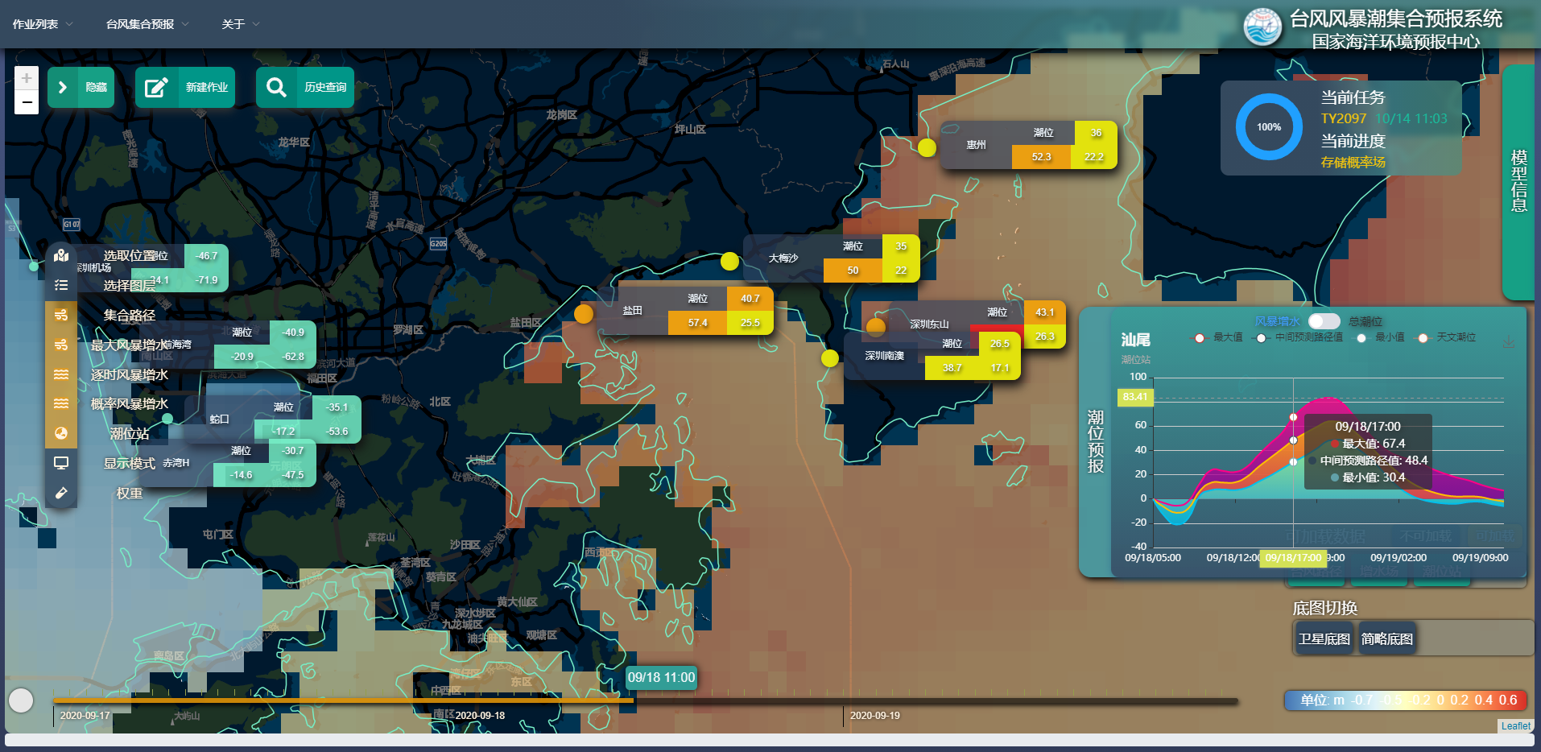Click the yellow 大梅沙 station marker
The height and width of the screenshot is (752, 1541).
(x=729, y=261)
